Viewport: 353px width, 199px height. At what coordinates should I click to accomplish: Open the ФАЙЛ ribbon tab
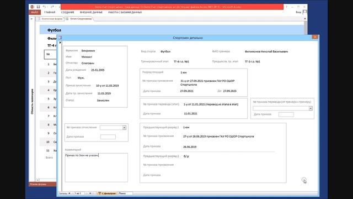point(34,12)
